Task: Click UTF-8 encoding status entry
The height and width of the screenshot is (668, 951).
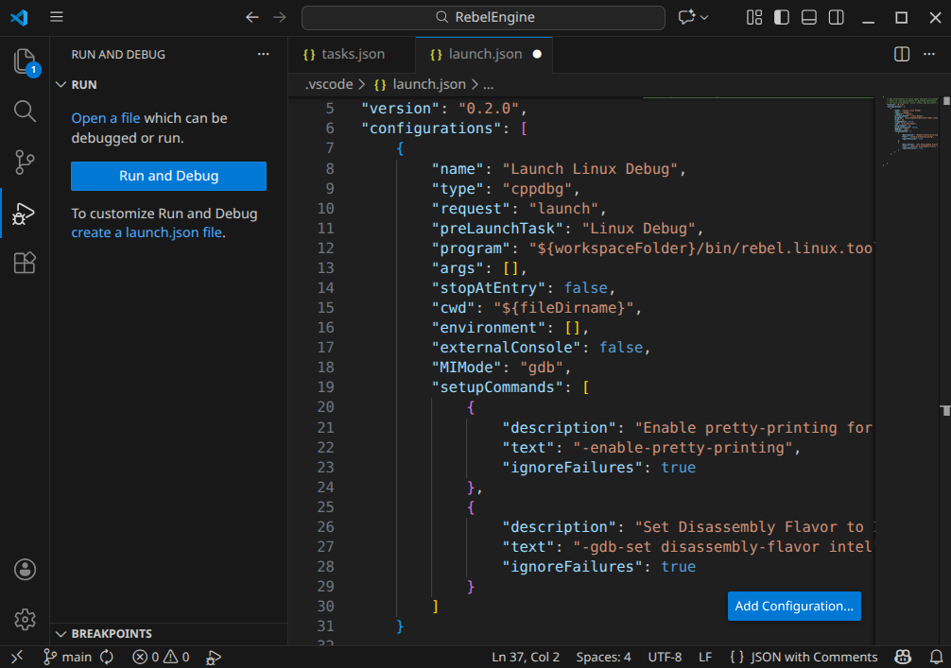Action: 665,657
